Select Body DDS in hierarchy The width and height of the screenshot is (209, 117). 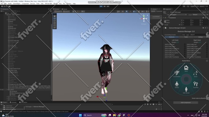tap(13, 28)
